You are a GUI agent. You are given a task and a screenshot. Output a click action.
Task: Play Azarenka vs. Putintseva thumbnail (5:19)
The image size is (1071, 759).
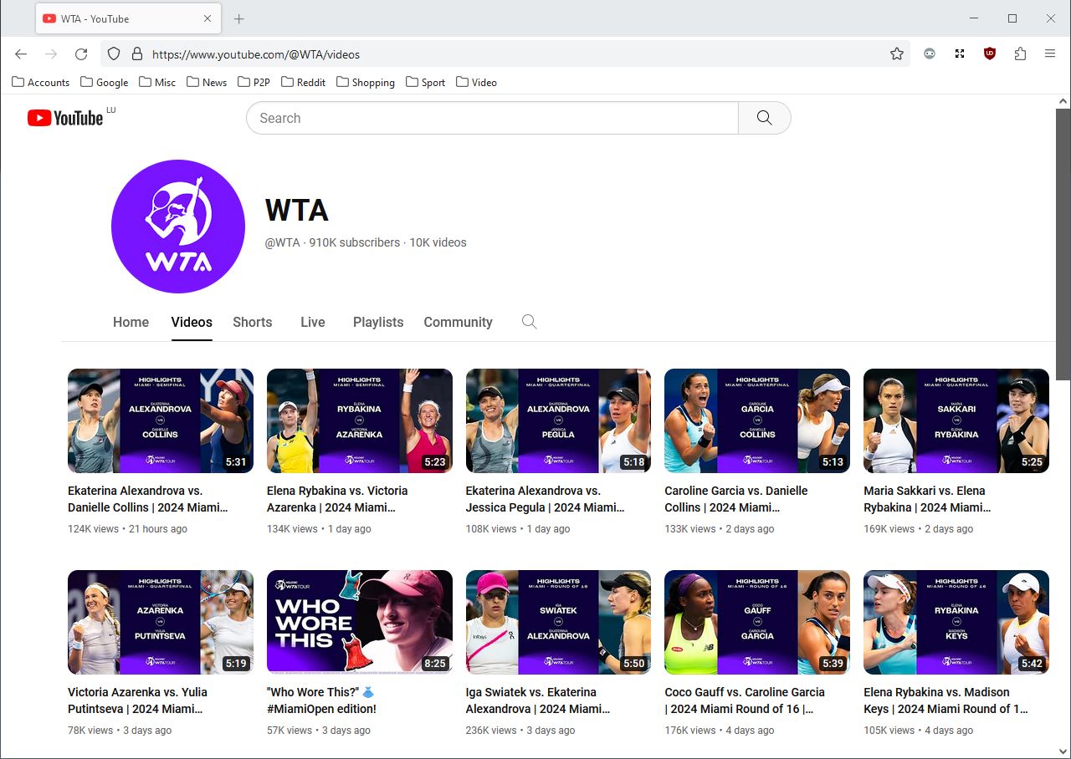click(161, 622)
